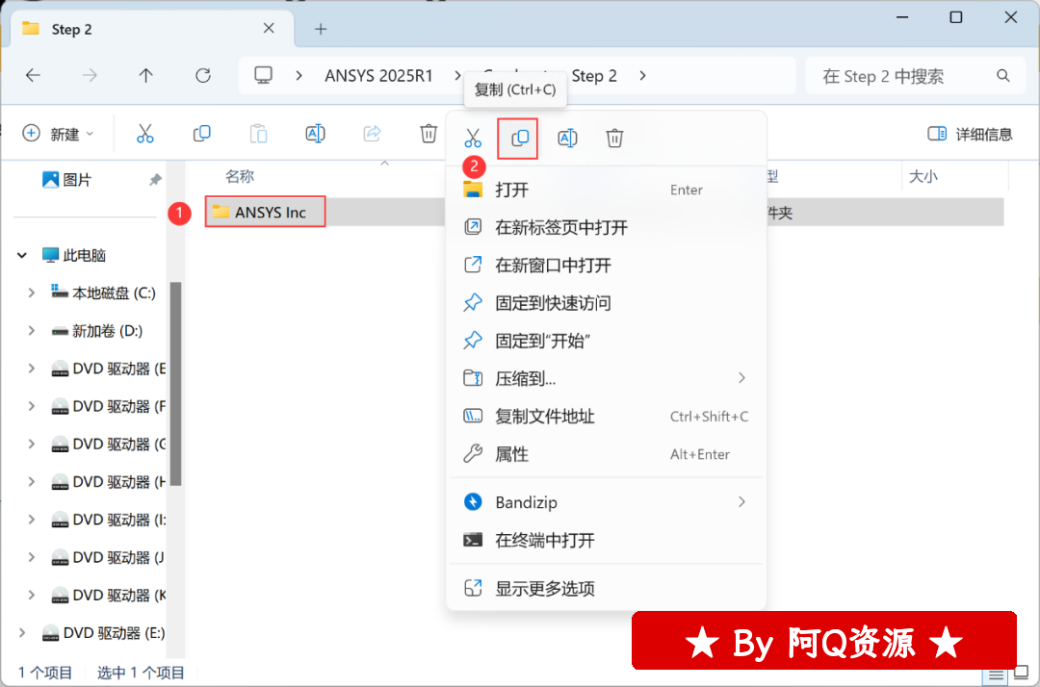
Task: Select 固定到"开始"
Action: tap(607, 342)
